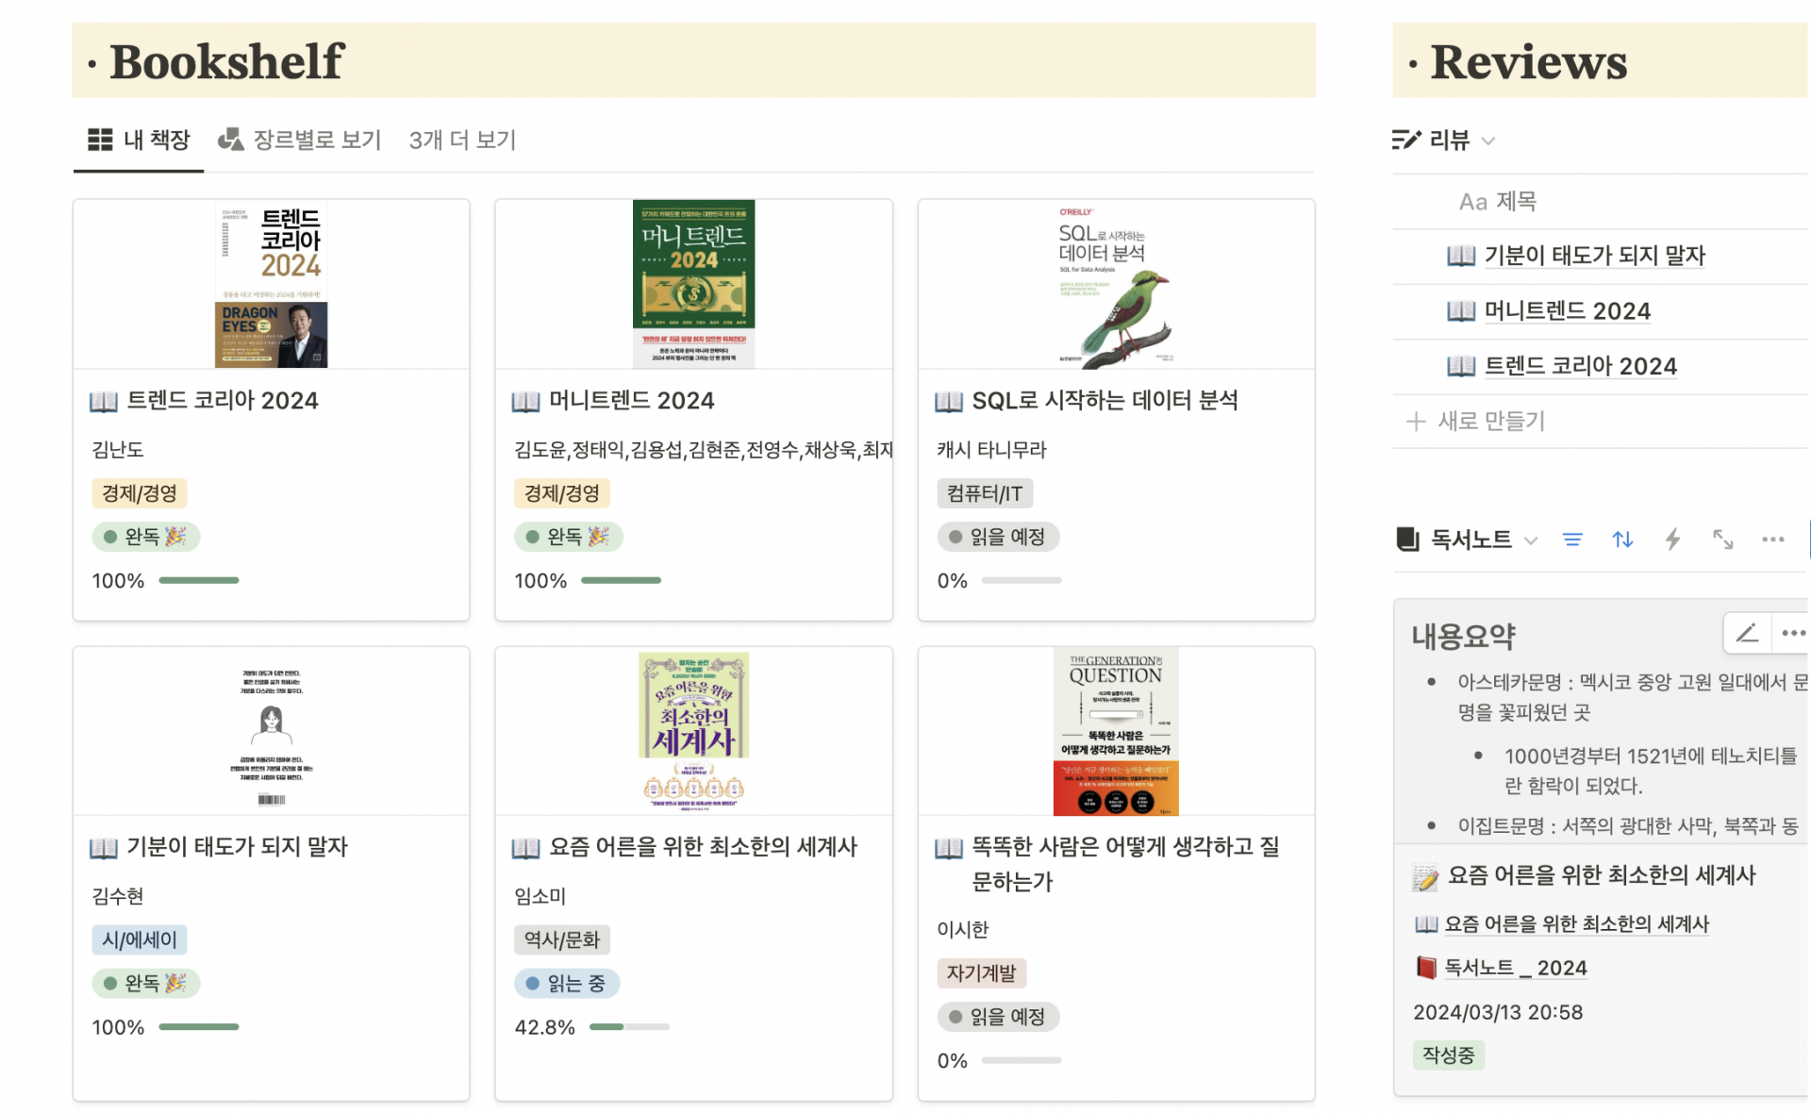Click 새로 만들기 to add a review
Image resolution: width=1811 pixels, height=1113 pixels.
(x=1476, y=421)
